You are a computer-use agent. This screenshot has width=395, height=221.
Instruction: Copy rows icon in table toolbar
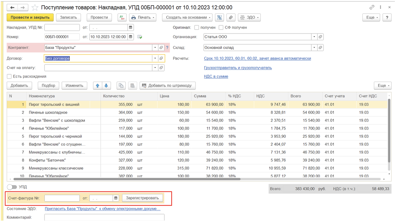click(121, 86)
